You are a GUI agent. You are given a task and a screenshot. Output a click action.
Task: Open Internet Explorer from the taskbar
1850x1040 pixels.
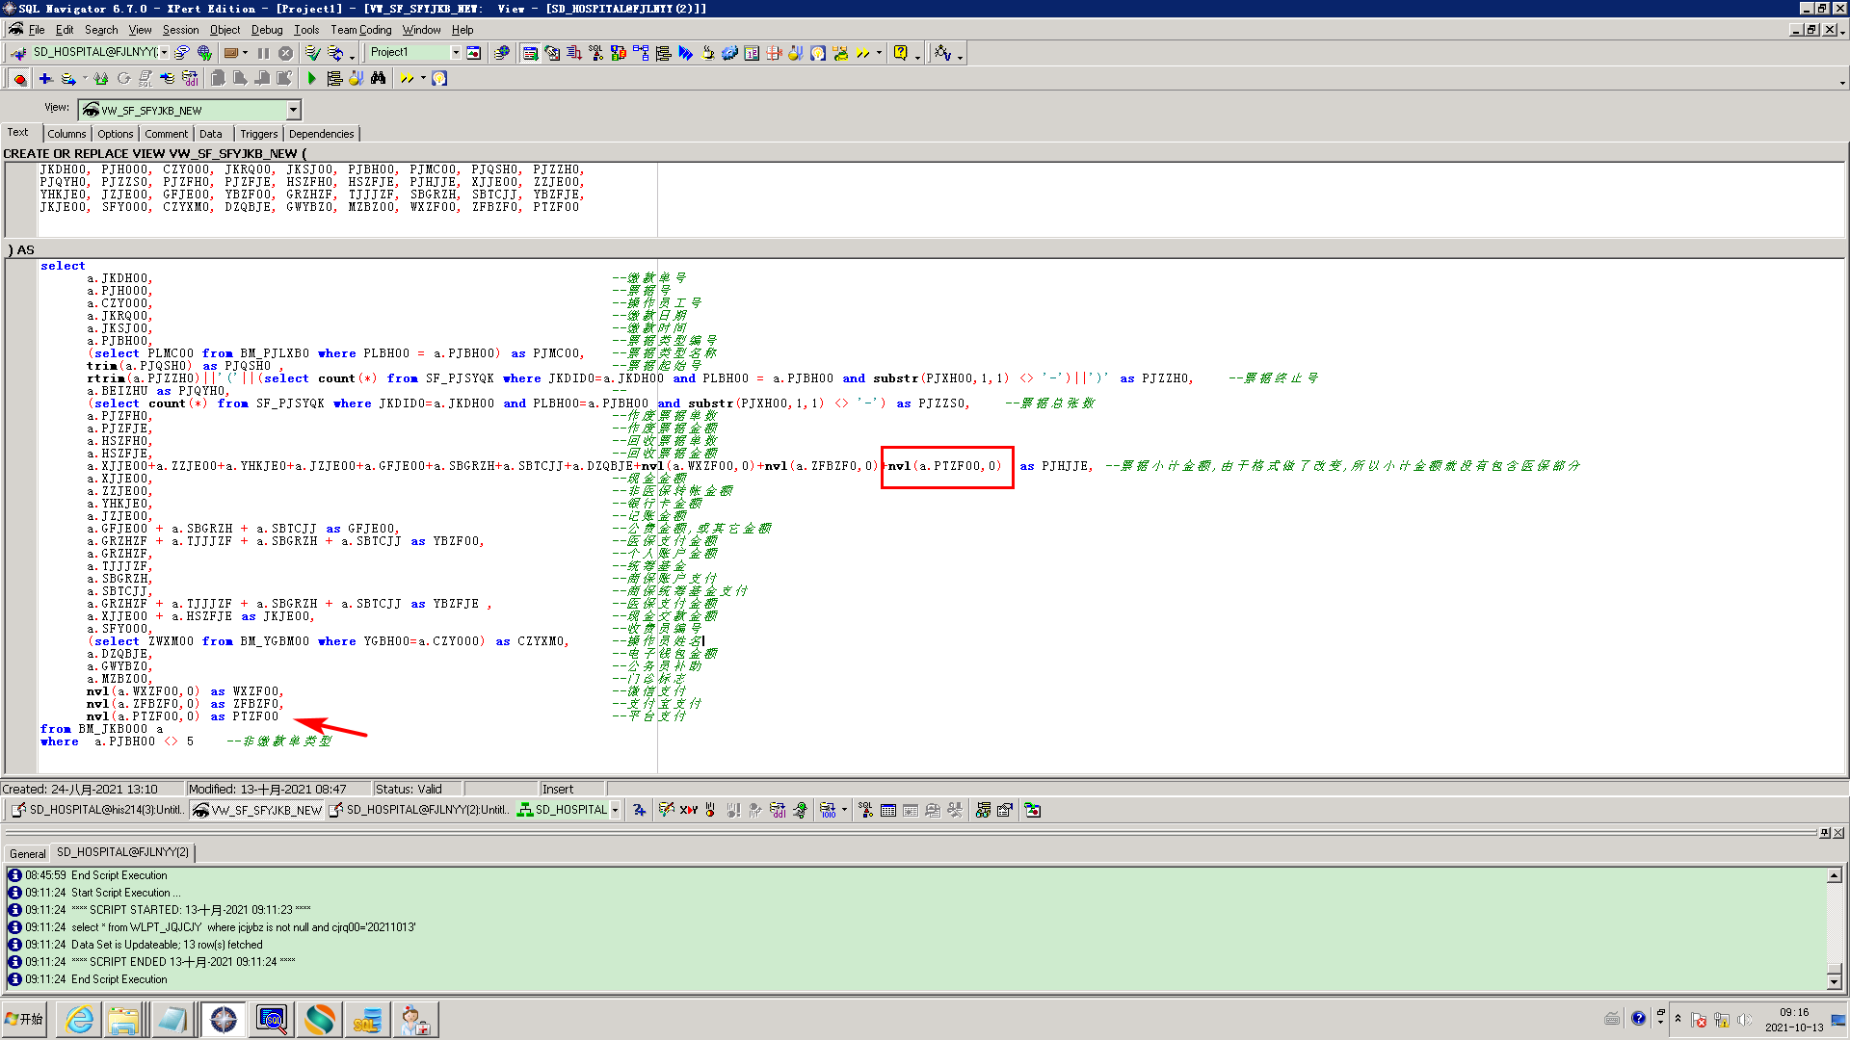[79, 1019]
